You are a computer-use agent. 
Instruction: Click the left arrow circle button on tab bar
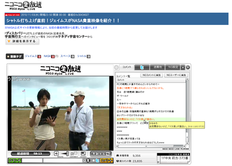tap(116, 67)
